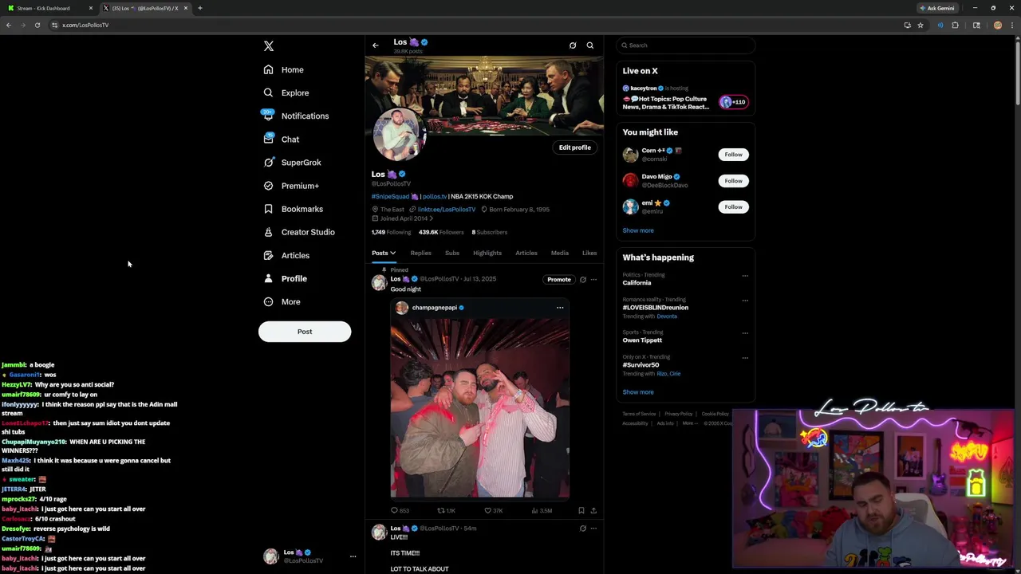This screenshot has width=1021, height=574.
Task: Reload the page in browser toolbar
Action: (37, 25)
